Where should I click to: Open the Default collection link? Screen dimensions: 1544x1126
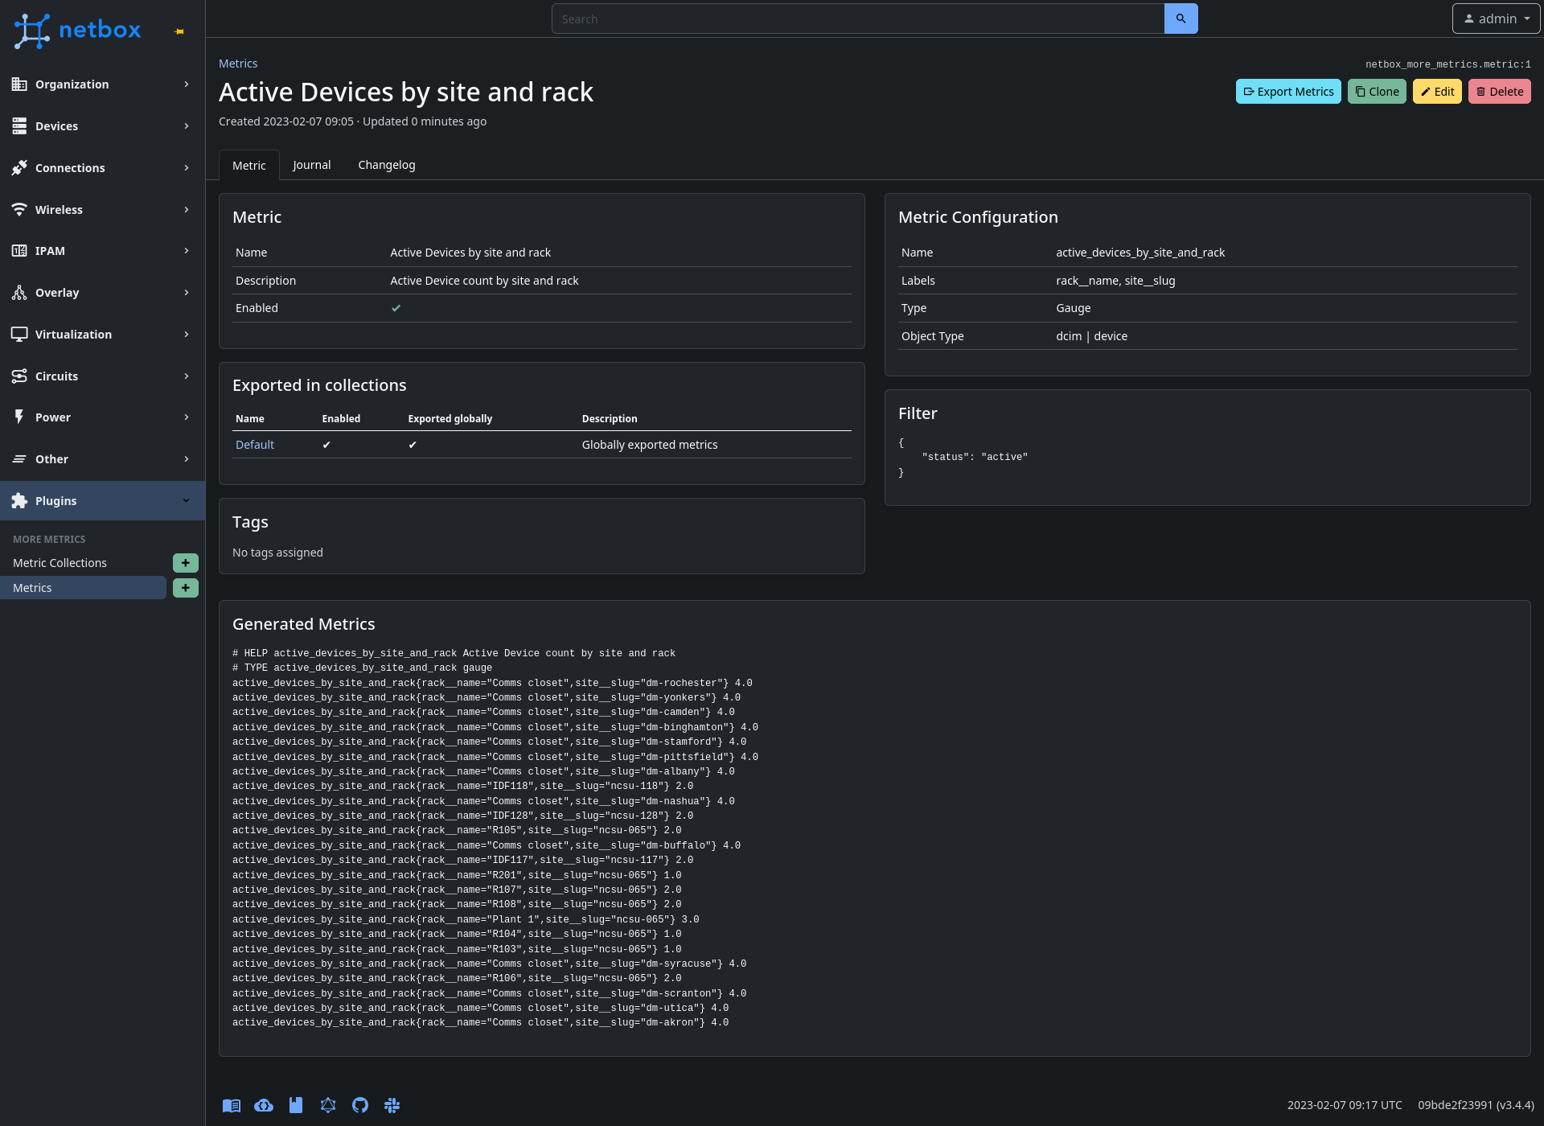[x=254, y=445]
